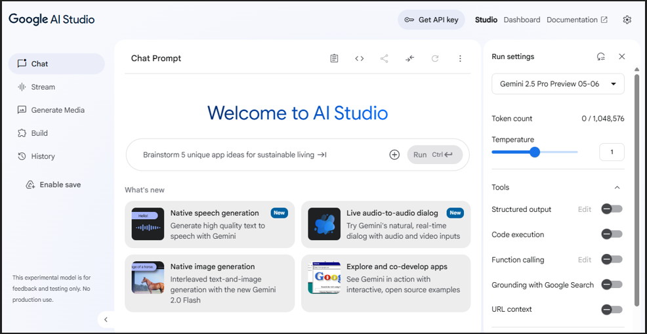Click the tab arrow icon after sample prompt
647x334 pixels.
(x=322, y=155)
